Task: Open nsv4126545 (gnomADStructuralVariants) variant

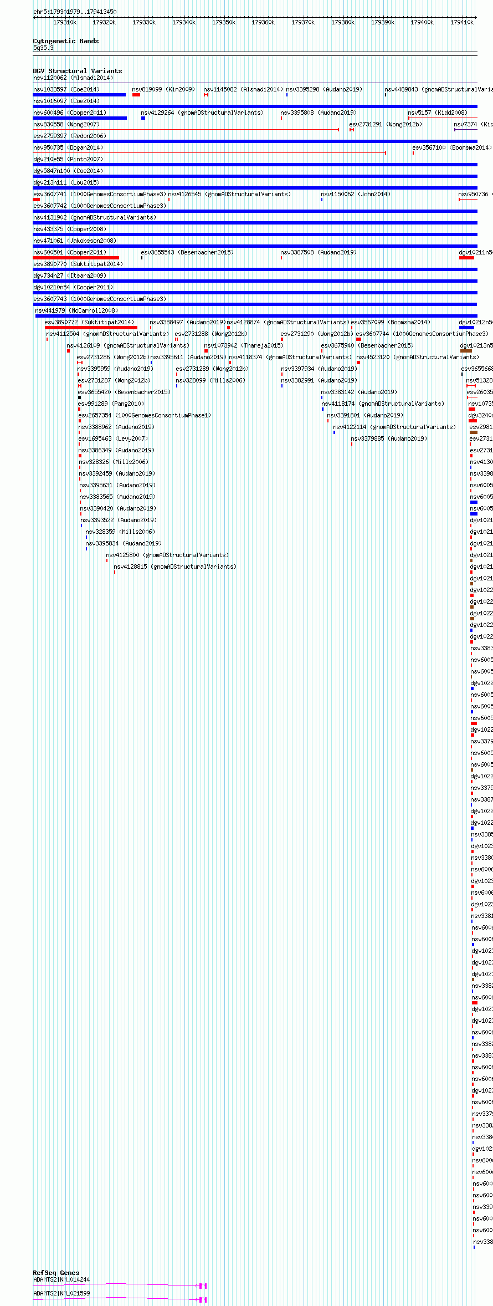Action: tap(229, 195)
